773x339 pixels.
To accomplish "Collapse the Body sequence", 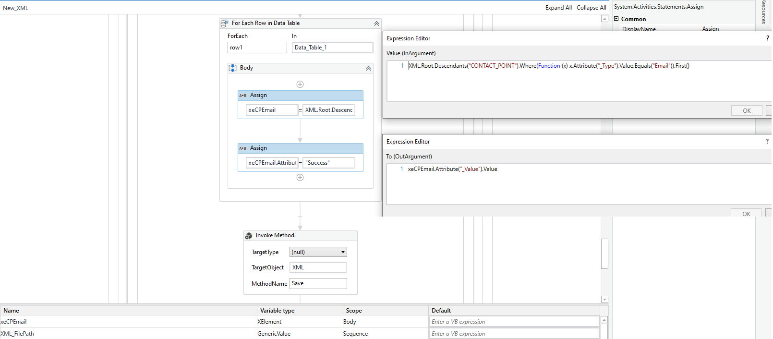I will pyautogui.click(x=368, y=68).
